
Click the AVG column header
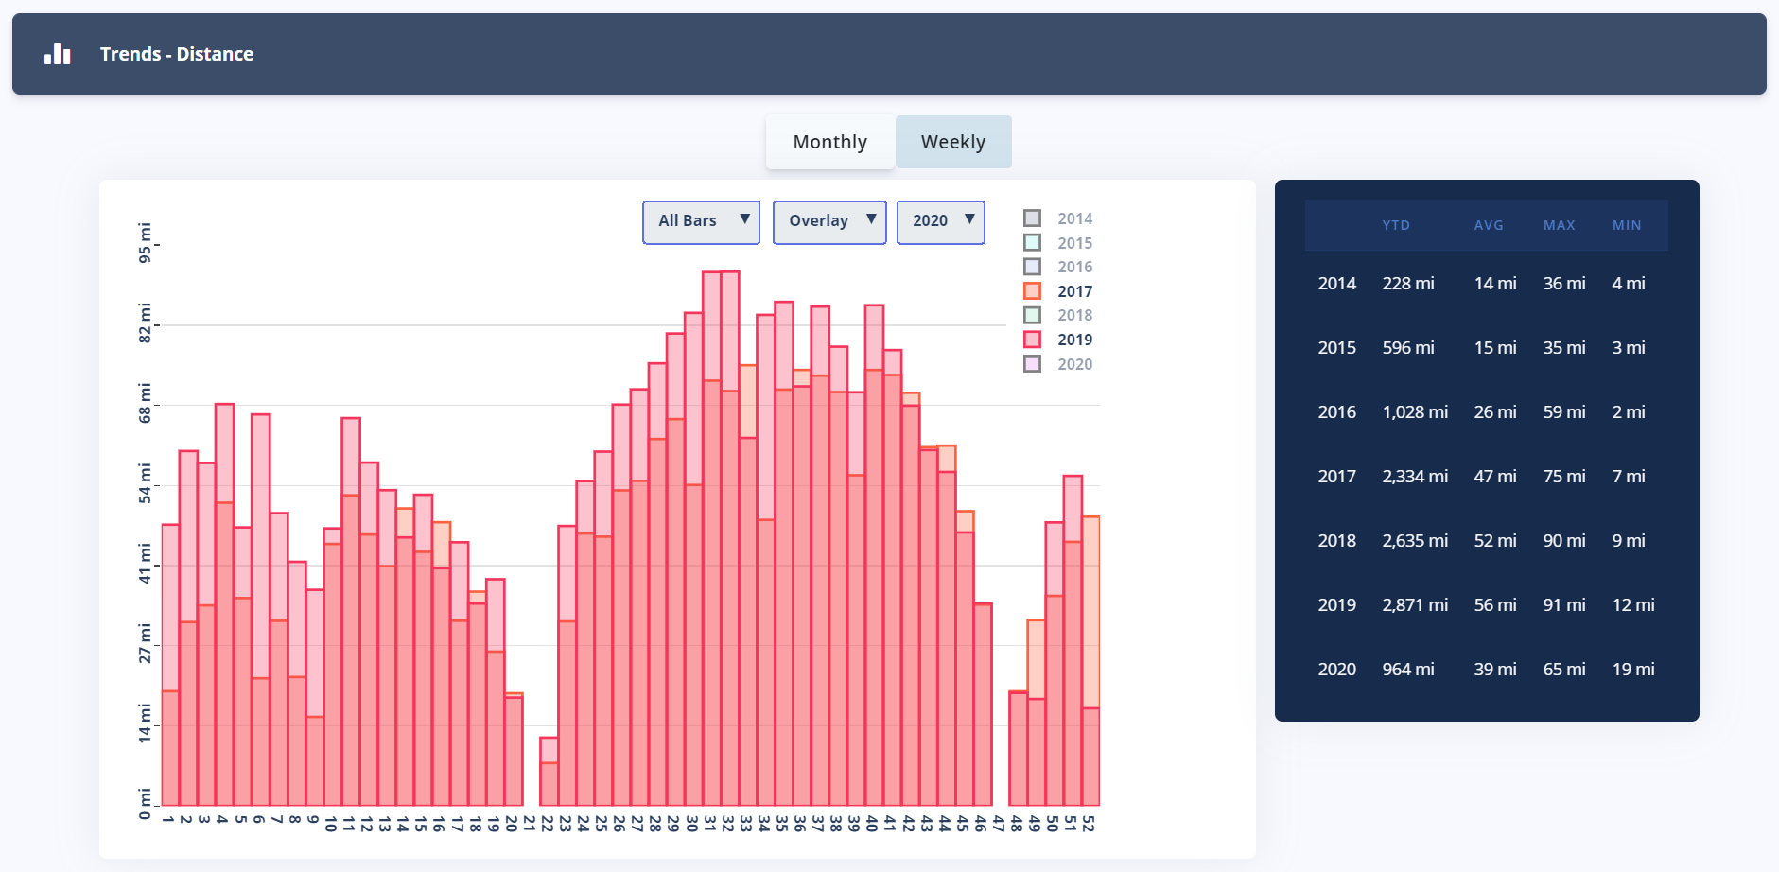tap(1488, 225)
